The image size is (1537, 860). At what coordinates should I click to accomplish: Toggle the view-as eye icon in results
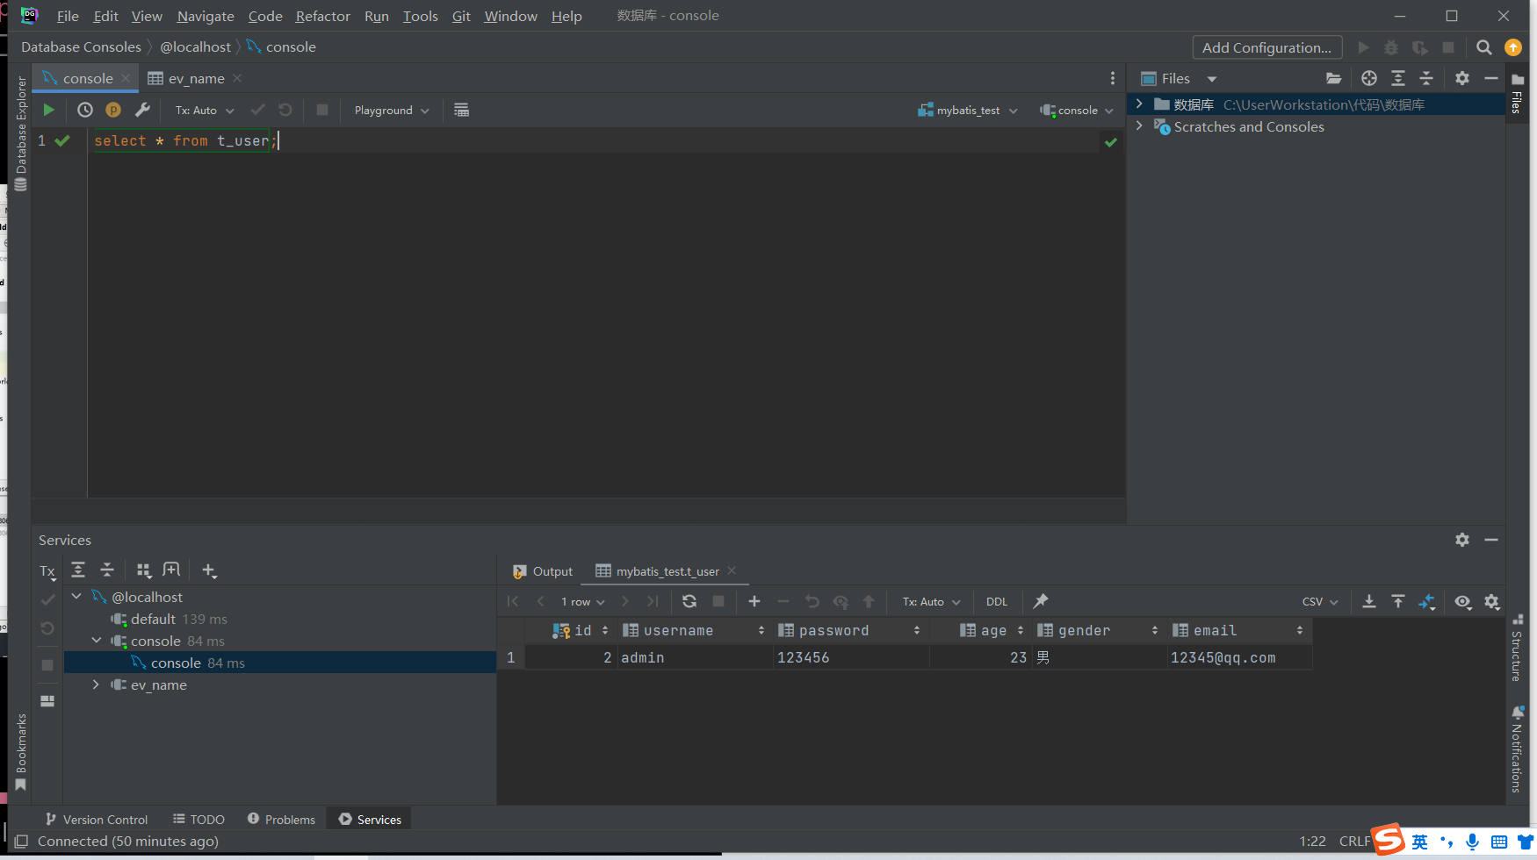(1462, 601)
